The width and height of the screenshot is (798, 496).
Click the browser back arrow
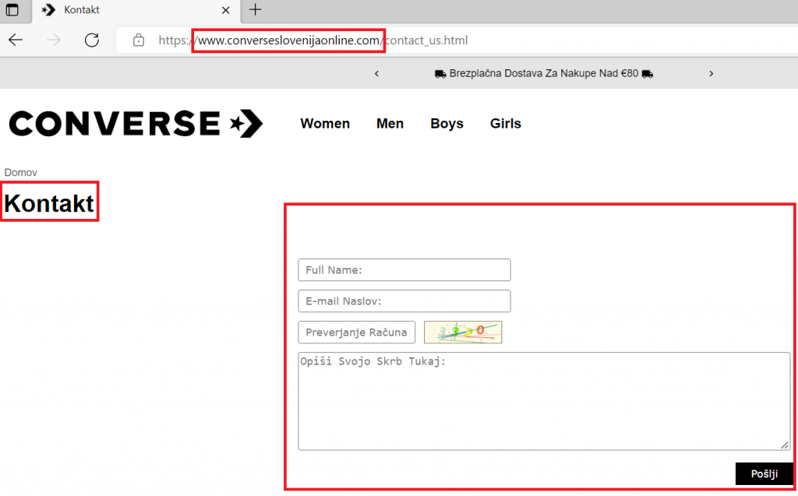tap(16, 40)
